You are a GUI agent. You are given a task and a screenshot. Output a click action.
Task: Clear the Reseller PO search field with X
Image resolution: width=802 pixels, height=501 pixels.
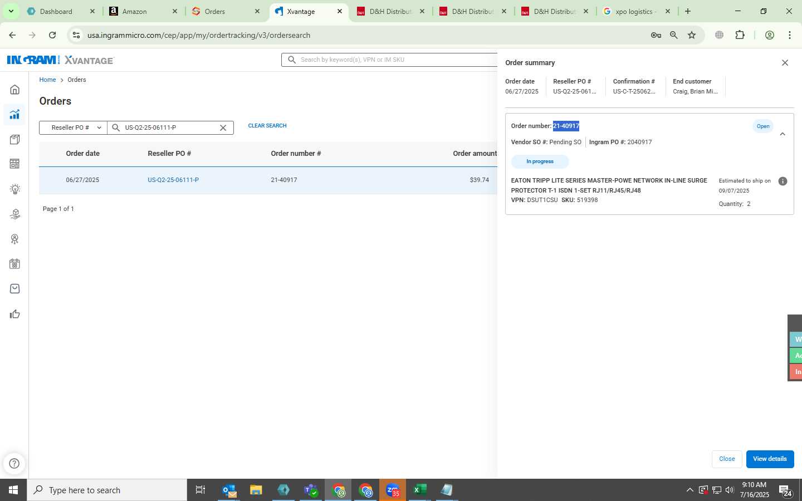click(x=223, y=127)
